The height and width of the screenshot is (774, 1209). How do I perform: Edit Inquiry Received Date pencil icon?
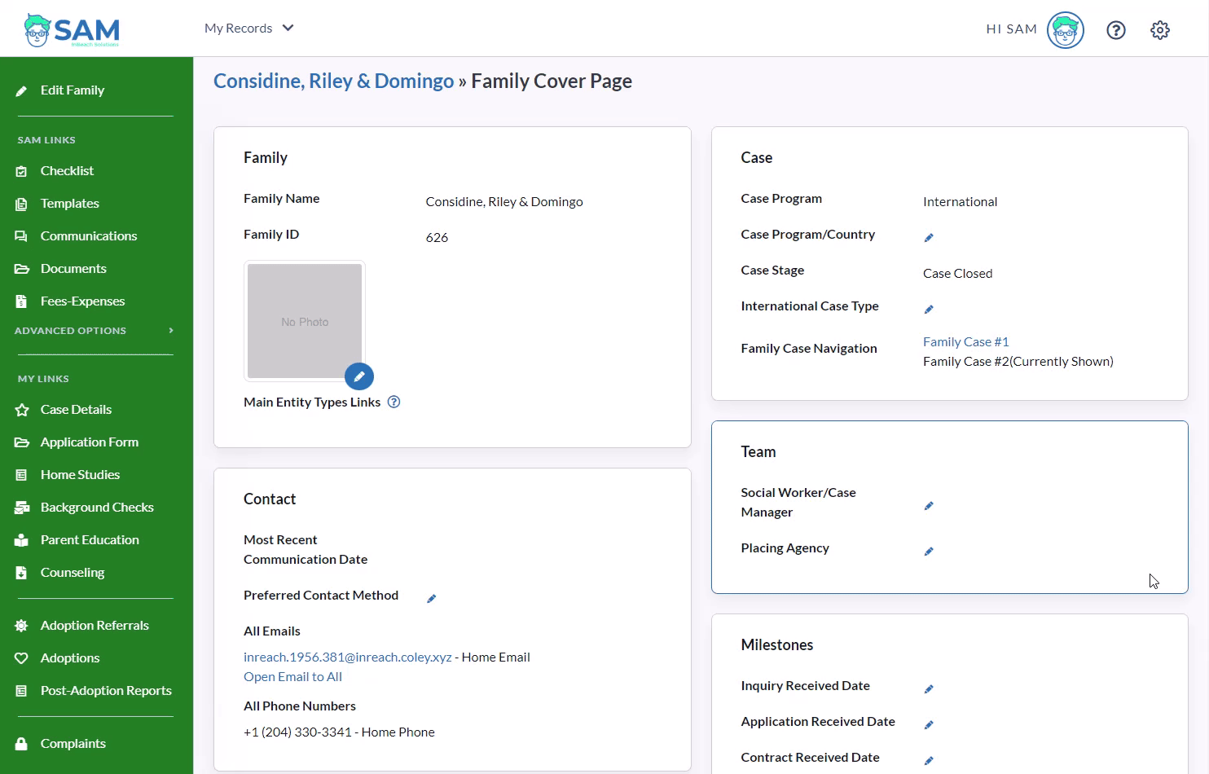coord(929,689)
